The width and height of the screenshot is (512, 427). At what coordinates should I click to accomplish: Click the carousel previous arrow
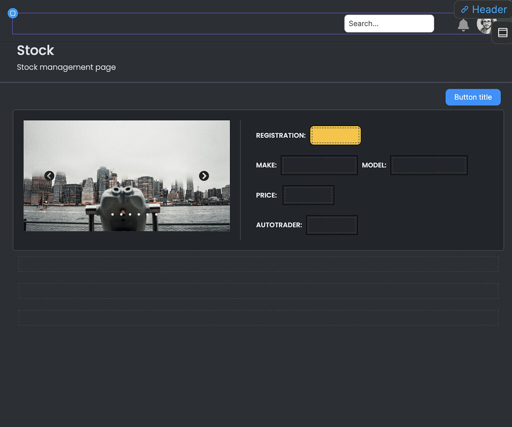click(x=49, y=175)
